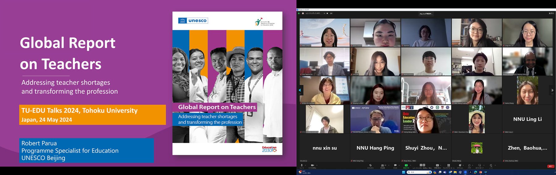Select the nnu xin su participant tile

(x=325, y=148)
